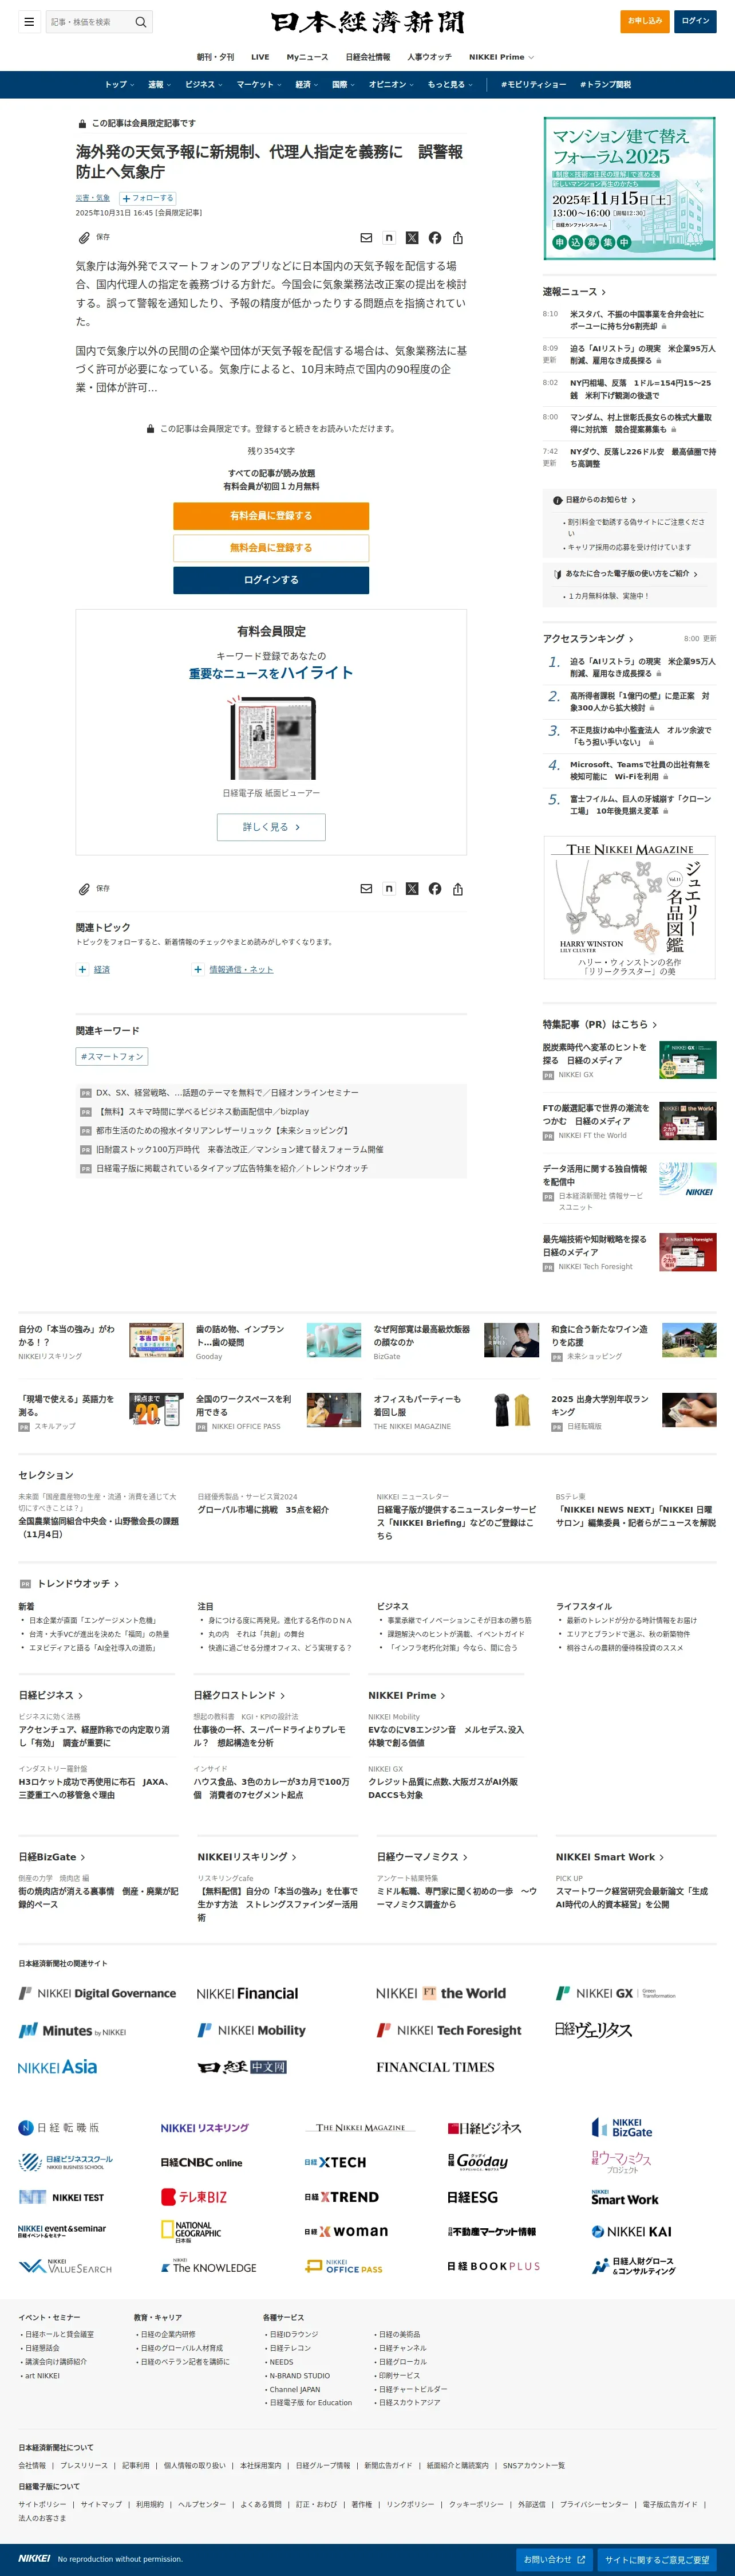735x2576 pixels.
Task: Click the top save paperclip icon
Action: tap(85, 237)
